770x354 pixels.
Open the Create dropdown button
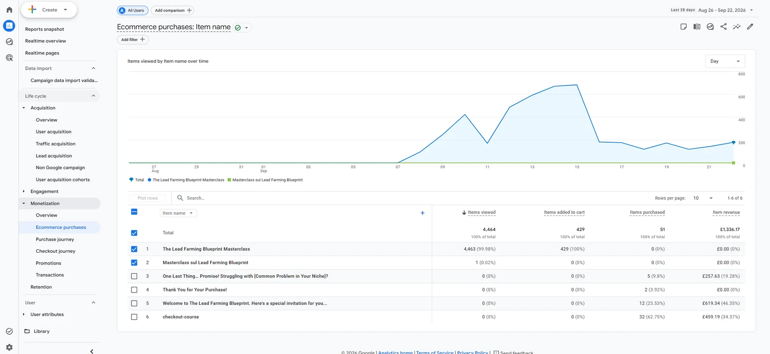click(49, 10)
